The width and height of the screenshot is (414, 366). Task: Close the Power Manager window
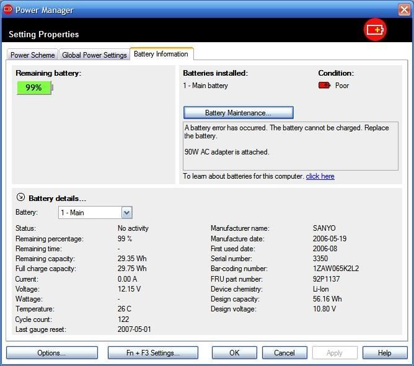[x=403, y=9]
